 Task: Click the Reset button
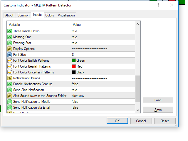click(x=165, y=121)
